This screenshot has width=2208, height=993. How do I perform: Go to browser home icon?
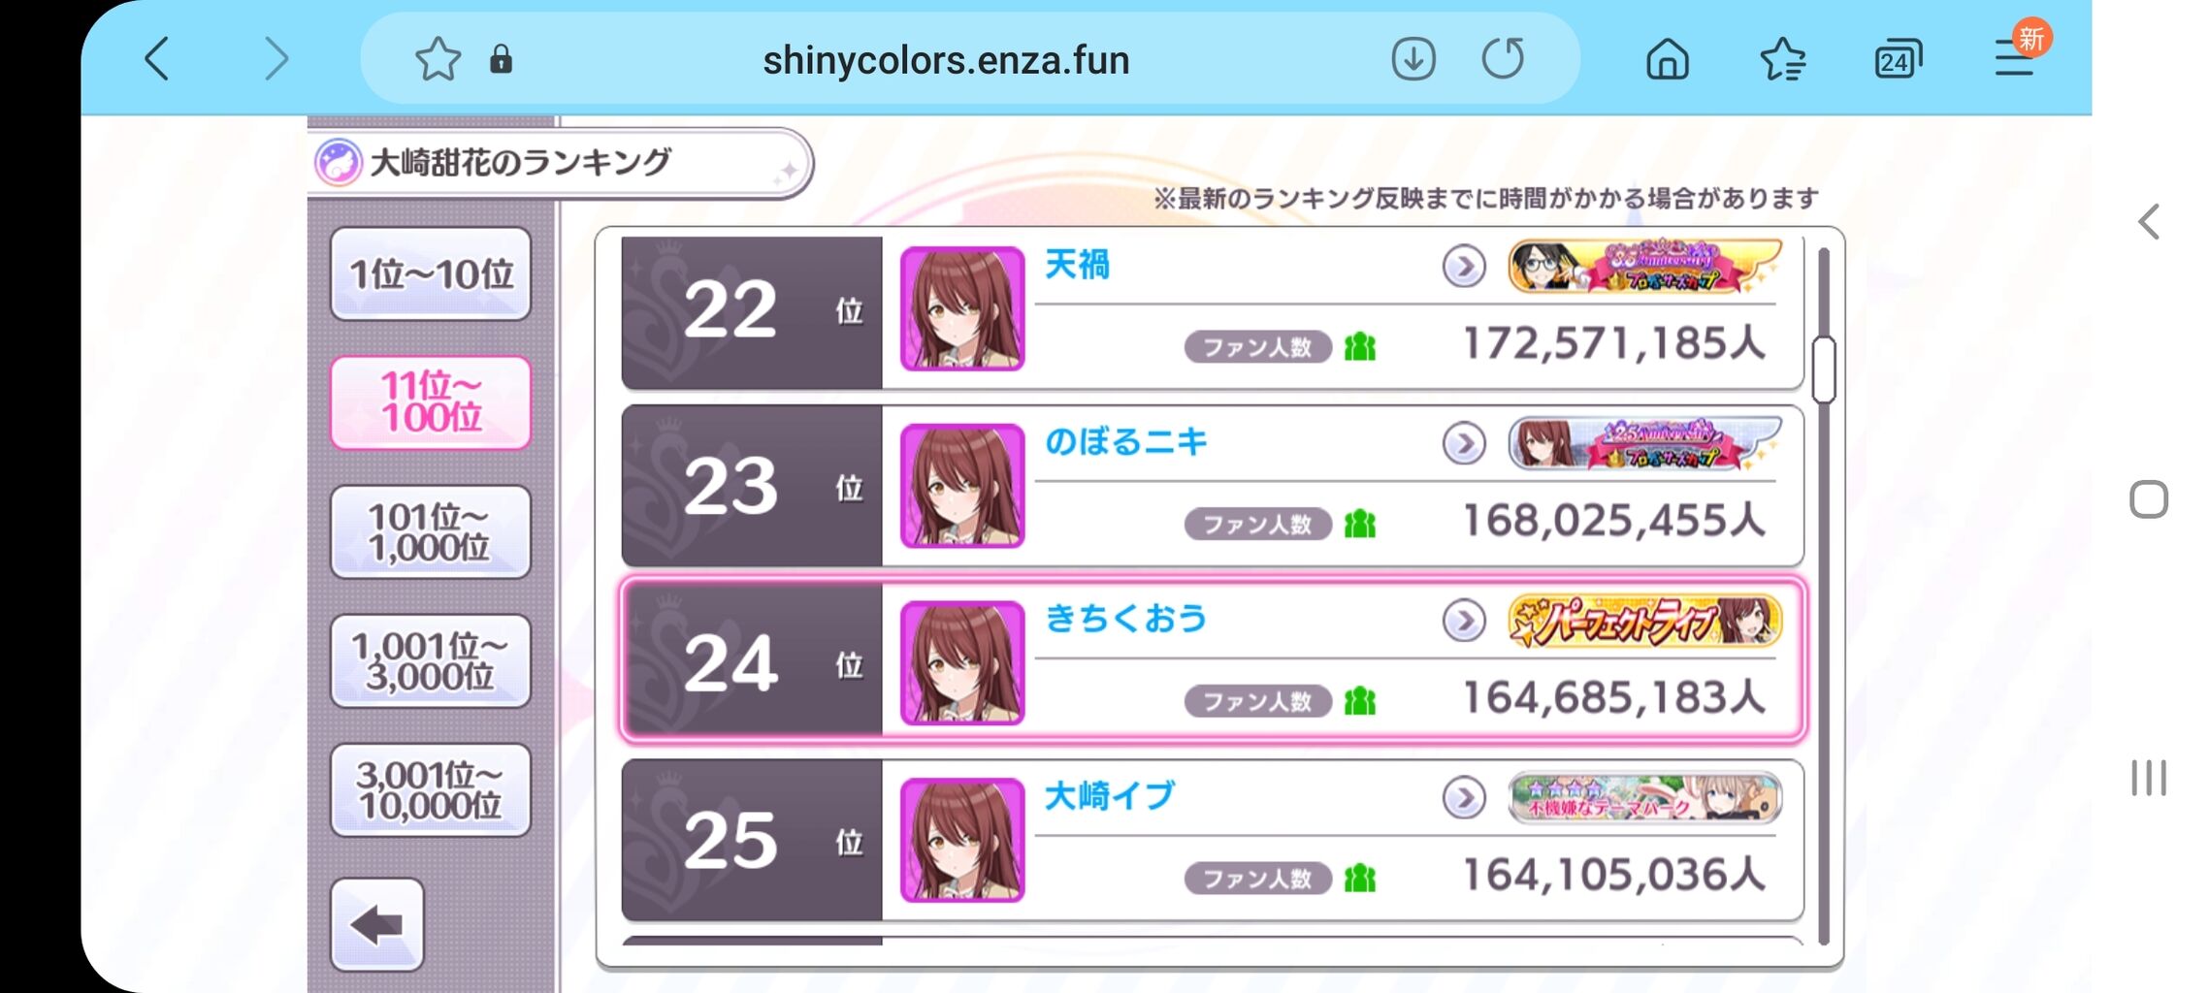pos(1668,59)
